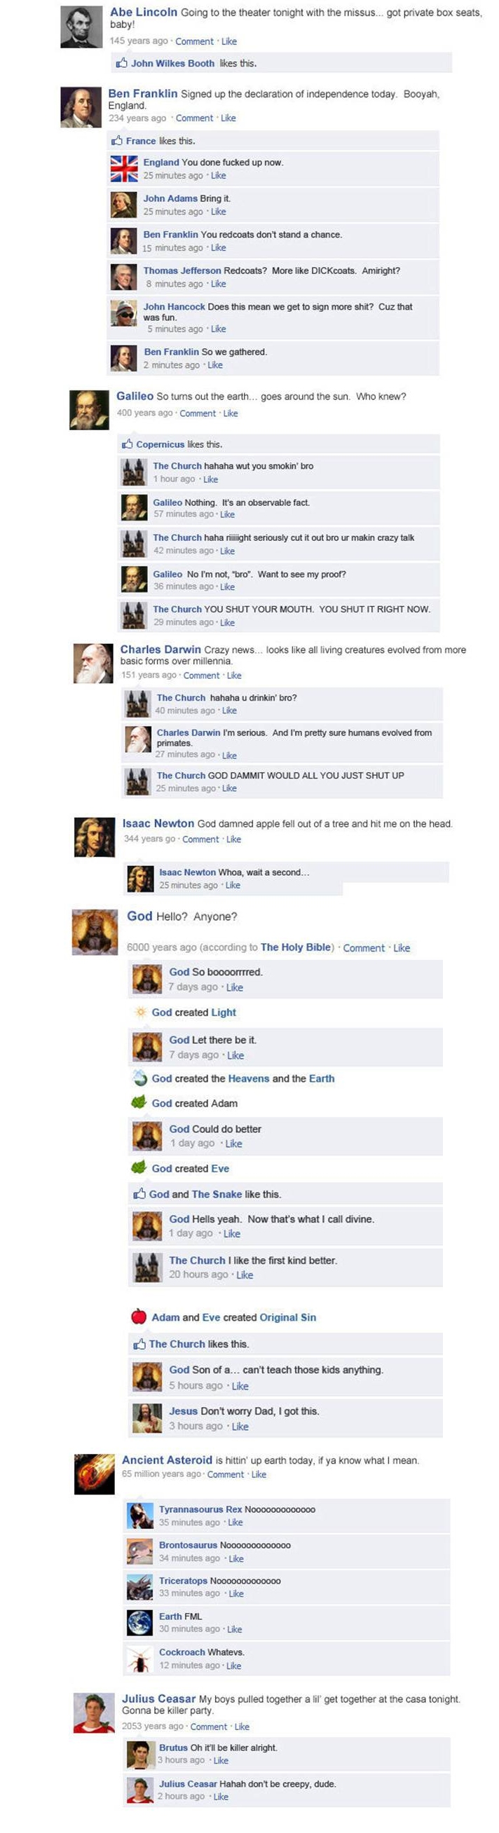Like Brutus's killer alright comment
The image size is (499, 1833).
221,1759
